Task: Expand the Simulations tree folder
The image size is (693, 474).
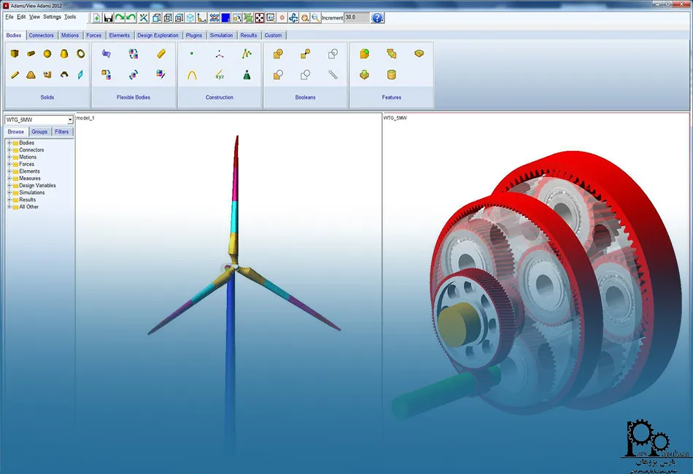Action: [x=9, y=193]
